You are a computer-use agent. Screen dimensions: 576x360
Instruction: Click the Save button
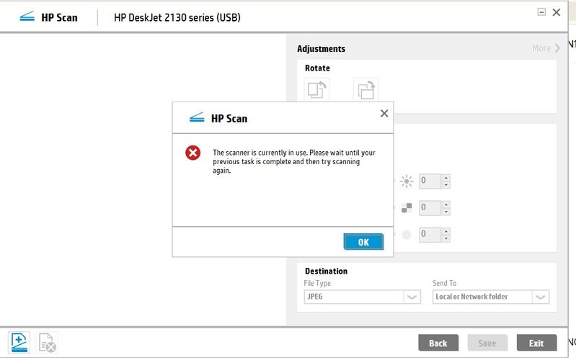click(487, 343)
